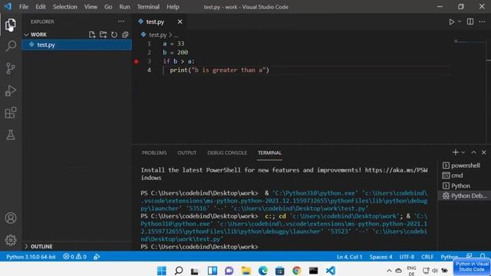Viewport: 491px width, 276px height.
Task: Close the terminal panel
Action: pyautogui.click(x=484, y=153)
